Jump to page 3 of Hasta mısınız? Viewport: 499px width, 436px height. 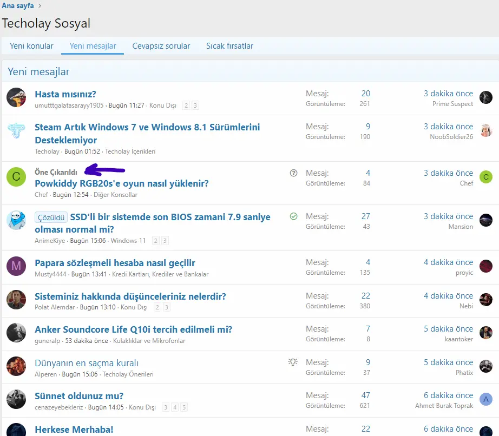195,105
